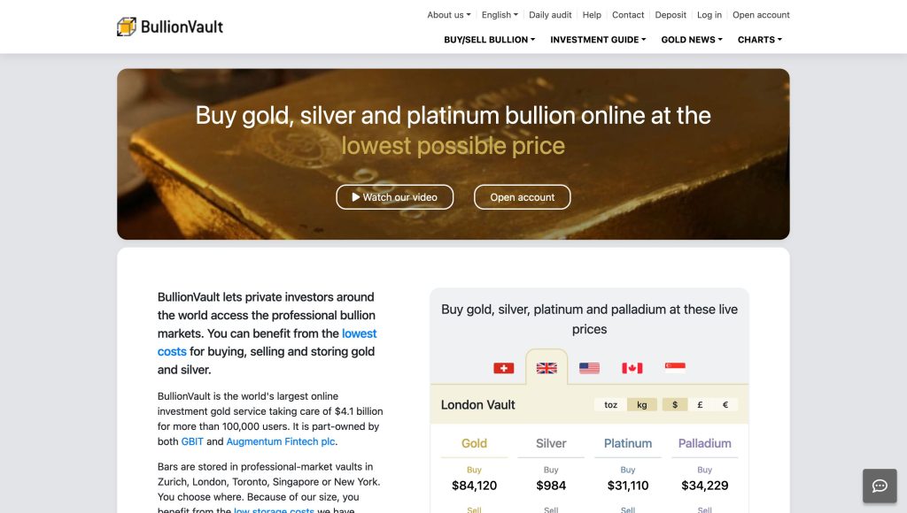Select the Switzerland flag vault tab
This screenshot has height=513, width=907.
[x=503, y=368]
